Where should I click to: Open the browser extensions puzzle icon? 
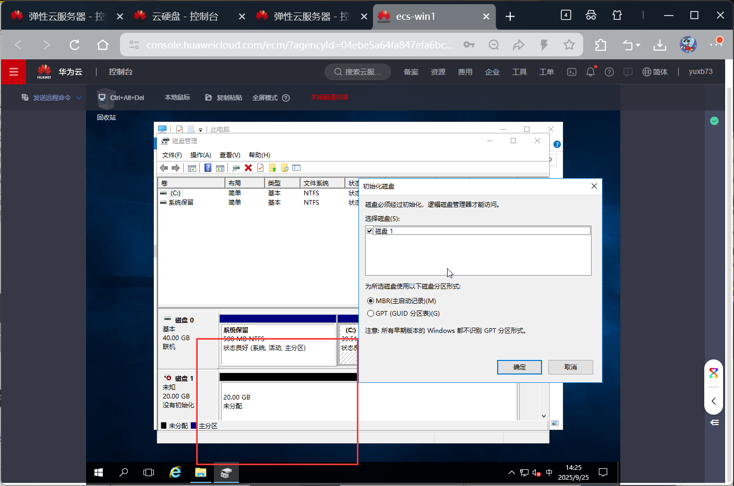[x=600, y=45]
